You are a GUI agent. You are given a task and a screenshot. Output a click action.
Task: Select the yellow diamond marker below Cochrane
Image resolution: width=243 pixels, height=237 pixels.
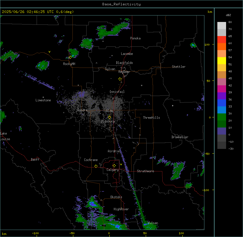[x=96, y=166]
